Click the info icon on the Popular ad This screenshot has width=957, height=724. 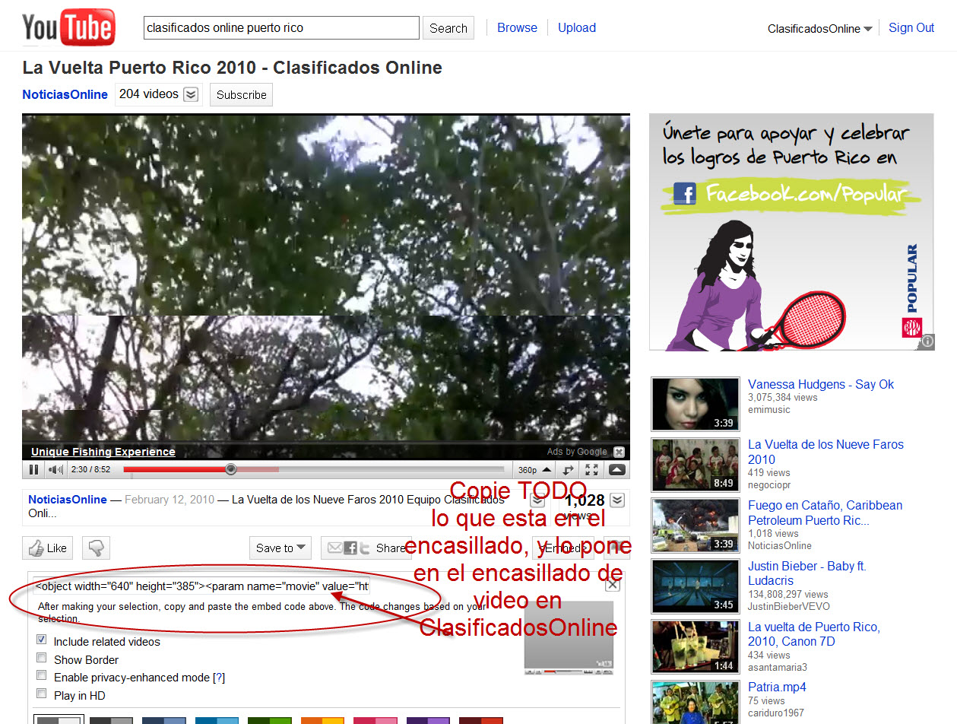point(926,342)
